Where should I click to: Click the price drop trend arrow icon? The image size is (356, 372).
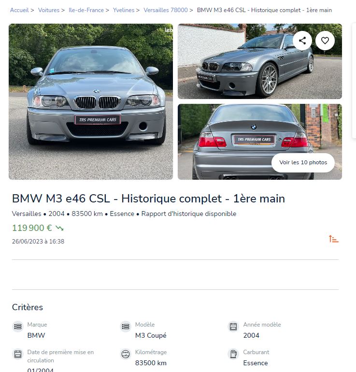coord(59,228)
